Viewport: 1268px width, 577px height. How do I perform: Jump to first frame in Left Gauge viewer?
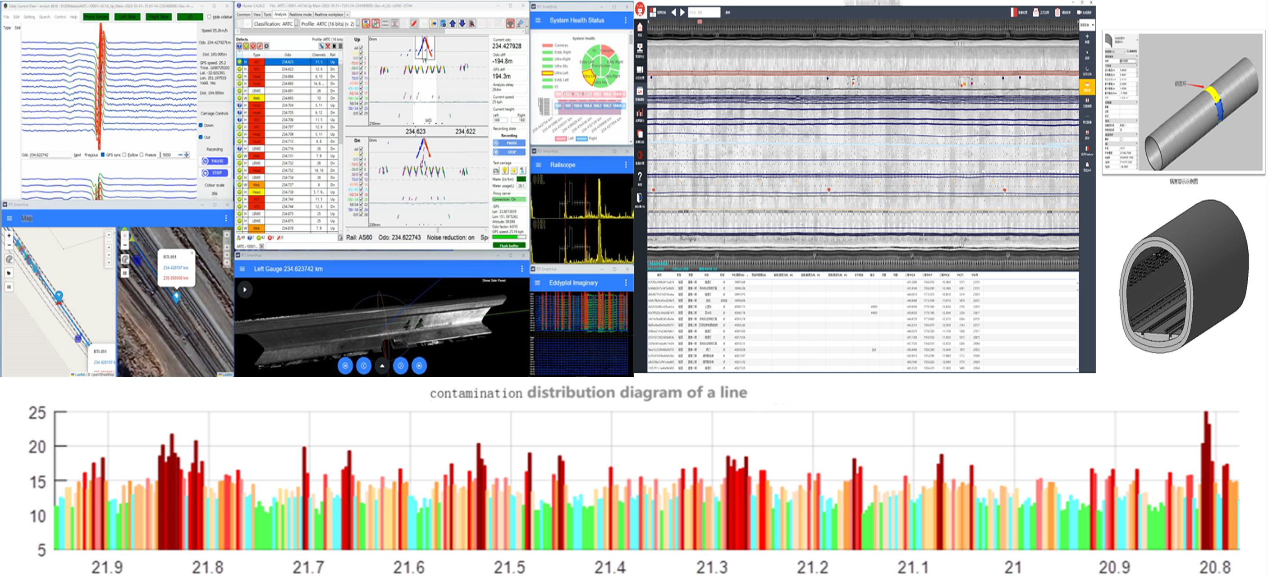(345, 365)
